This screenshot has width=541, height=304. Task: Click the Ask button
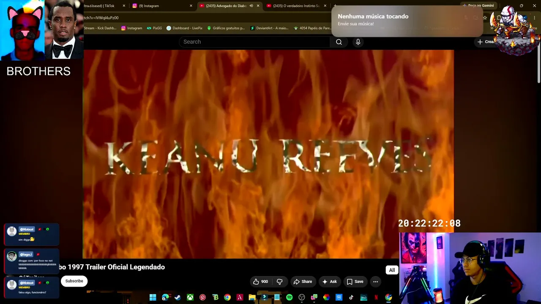click(x=329, y=282)
